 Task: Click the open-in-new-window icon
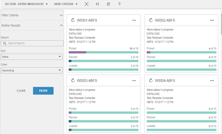coord(108,4)
